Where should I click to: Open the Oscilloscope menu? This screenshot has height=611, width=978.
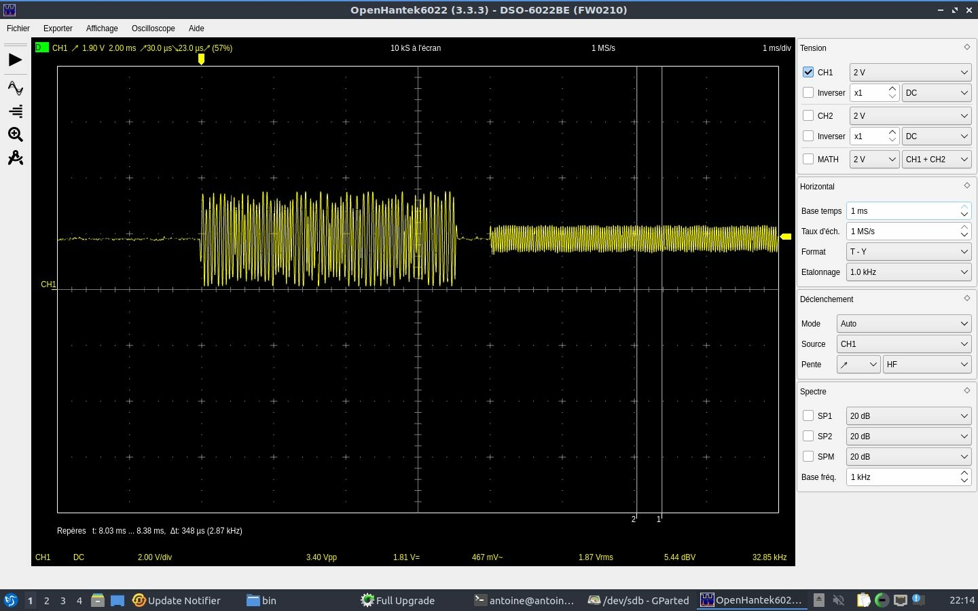(x=153, y=29)
